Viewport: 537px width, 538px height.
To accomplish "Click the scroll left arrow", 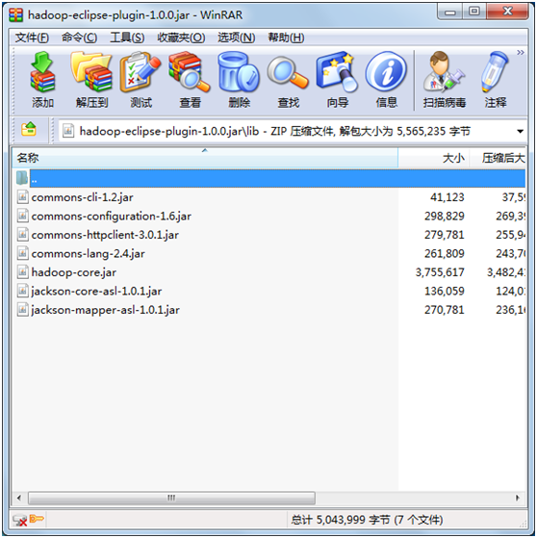I will click(19, 498).
